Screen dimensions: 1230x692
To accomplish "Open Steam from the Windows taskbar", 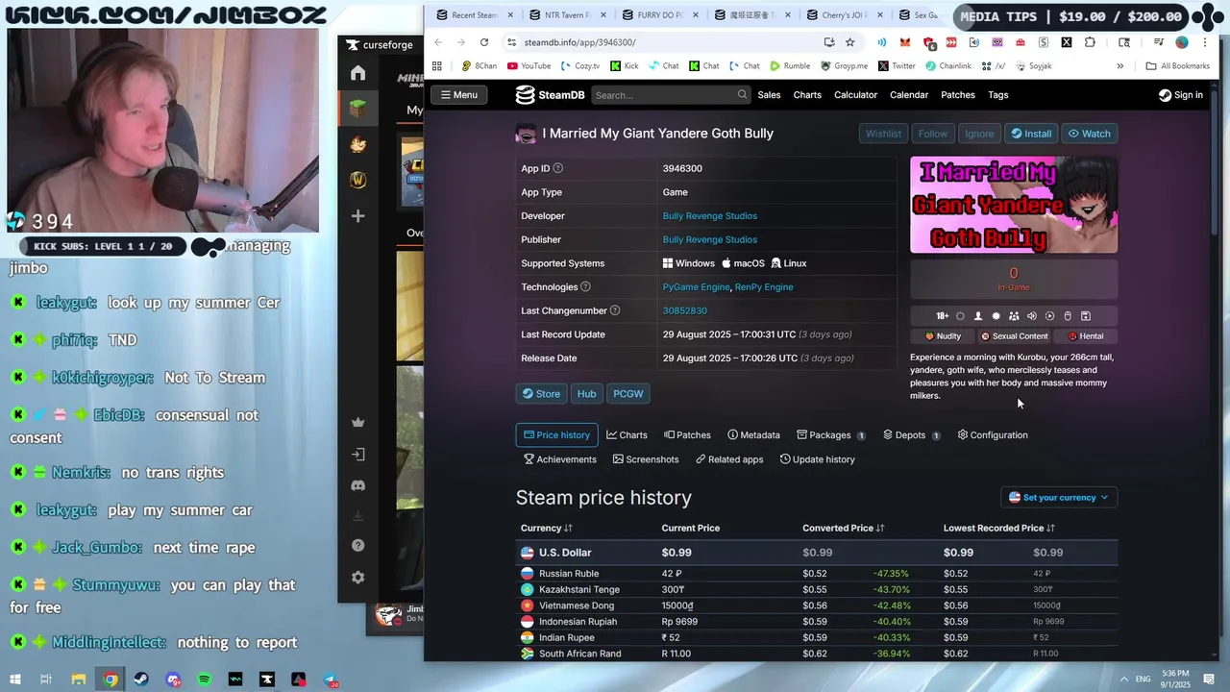I will (x=141, y=680).
